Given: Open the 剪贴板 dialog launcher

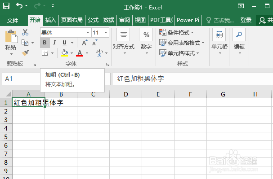Looking at the screenshot, I should 34,65.
